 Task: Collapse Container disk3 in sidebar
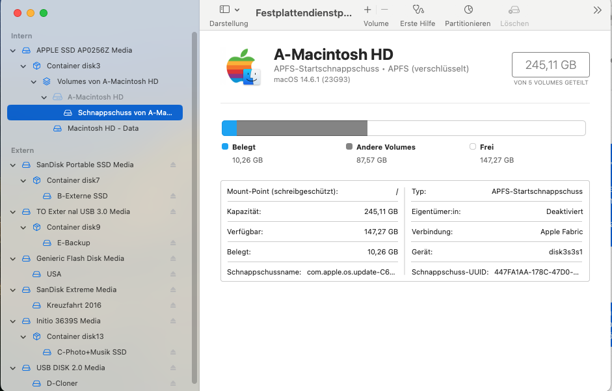(24, 66)
